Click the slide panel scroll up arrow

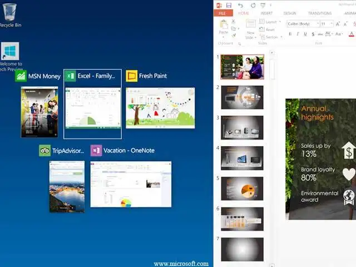(272, 53)
